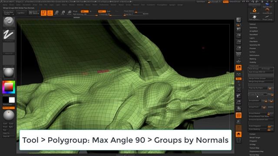278x156 pixels.
Task: Open the Brush menu
Action: click(x=12, y=5)
